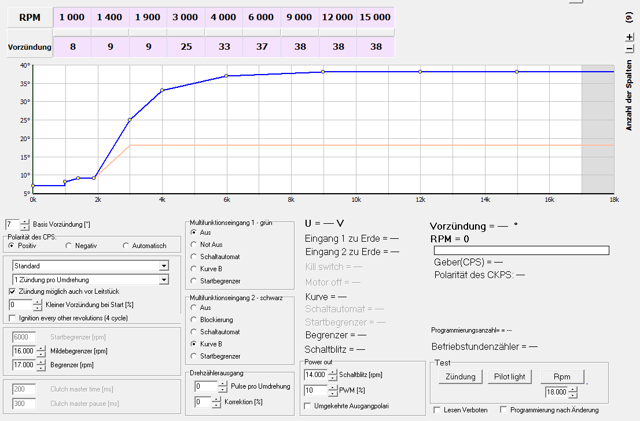This screenshot has height=421, width=640.
Task: Increase Schaltblitz rpm with the up arrow
Action: pos(332,372)
